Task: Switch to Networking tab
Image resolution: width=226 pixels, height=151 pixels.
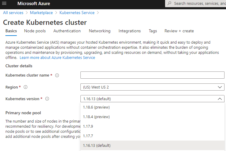Action: tap(100, 31)
